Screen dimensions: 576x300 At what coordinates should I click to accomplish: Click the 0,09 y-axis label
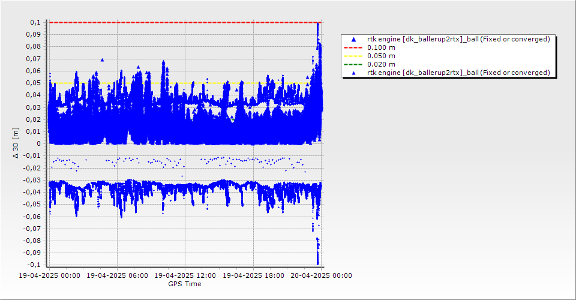coord(34,35)
